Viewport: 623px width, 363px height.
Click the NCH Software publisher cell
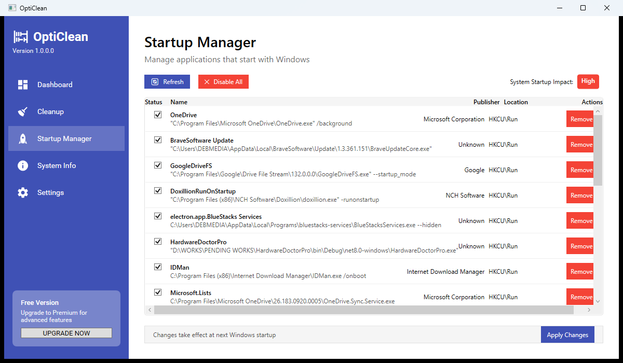(x=465, y=196)
